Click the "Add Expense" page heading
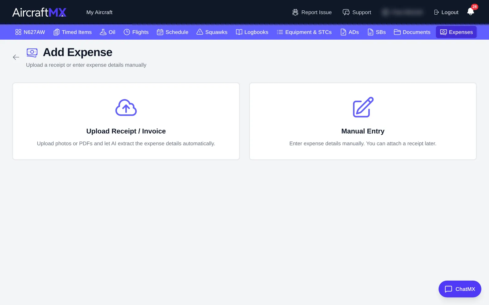 click(78, 52)
